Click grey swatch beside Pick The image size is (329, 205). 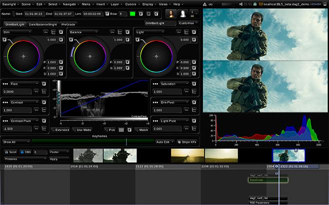(121, 130)
